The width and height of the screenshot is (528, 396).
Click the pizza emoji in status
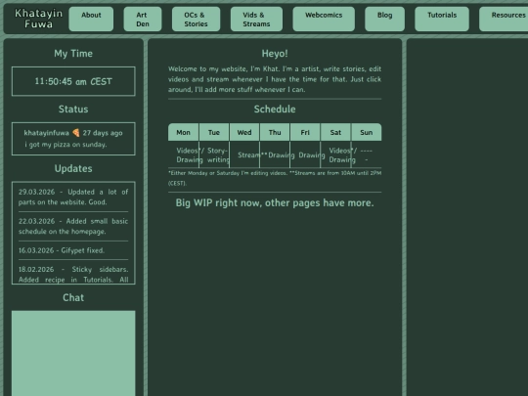[x=76, y=133]
